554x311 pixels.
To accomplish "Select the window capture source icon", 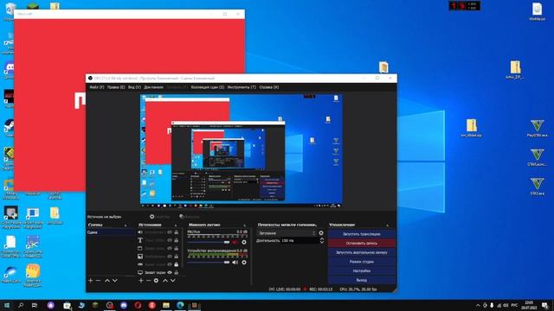I will (x=140, y=248).
